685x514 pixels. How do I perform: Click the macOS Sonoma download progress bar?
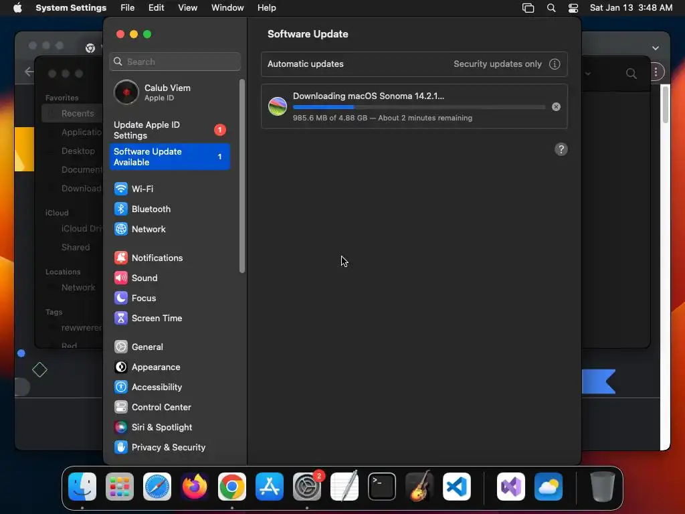(x=419, y=107)
